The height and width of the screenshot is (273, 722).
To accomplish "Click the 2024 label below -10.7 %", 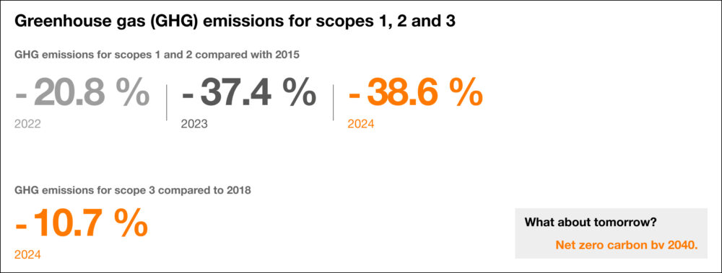I will (27, 254).
